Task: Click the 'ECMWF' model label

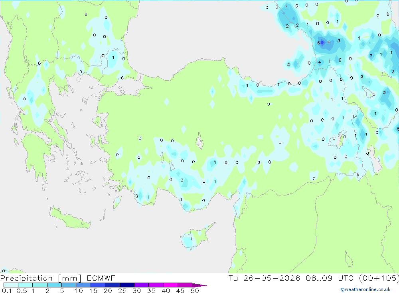Action: pyautogui.click(x=101, y=278)
